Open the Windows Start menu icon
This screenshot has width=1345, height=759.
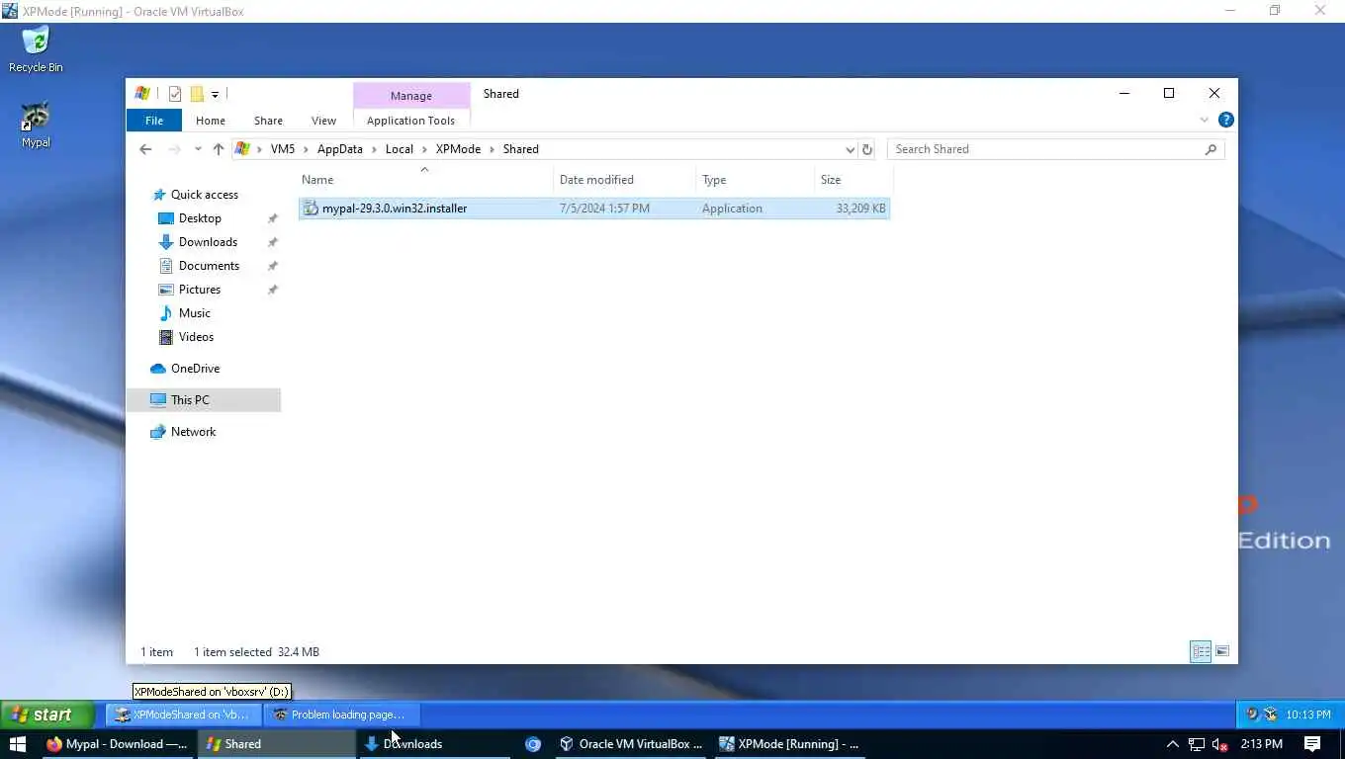click(x=17, y=744)
